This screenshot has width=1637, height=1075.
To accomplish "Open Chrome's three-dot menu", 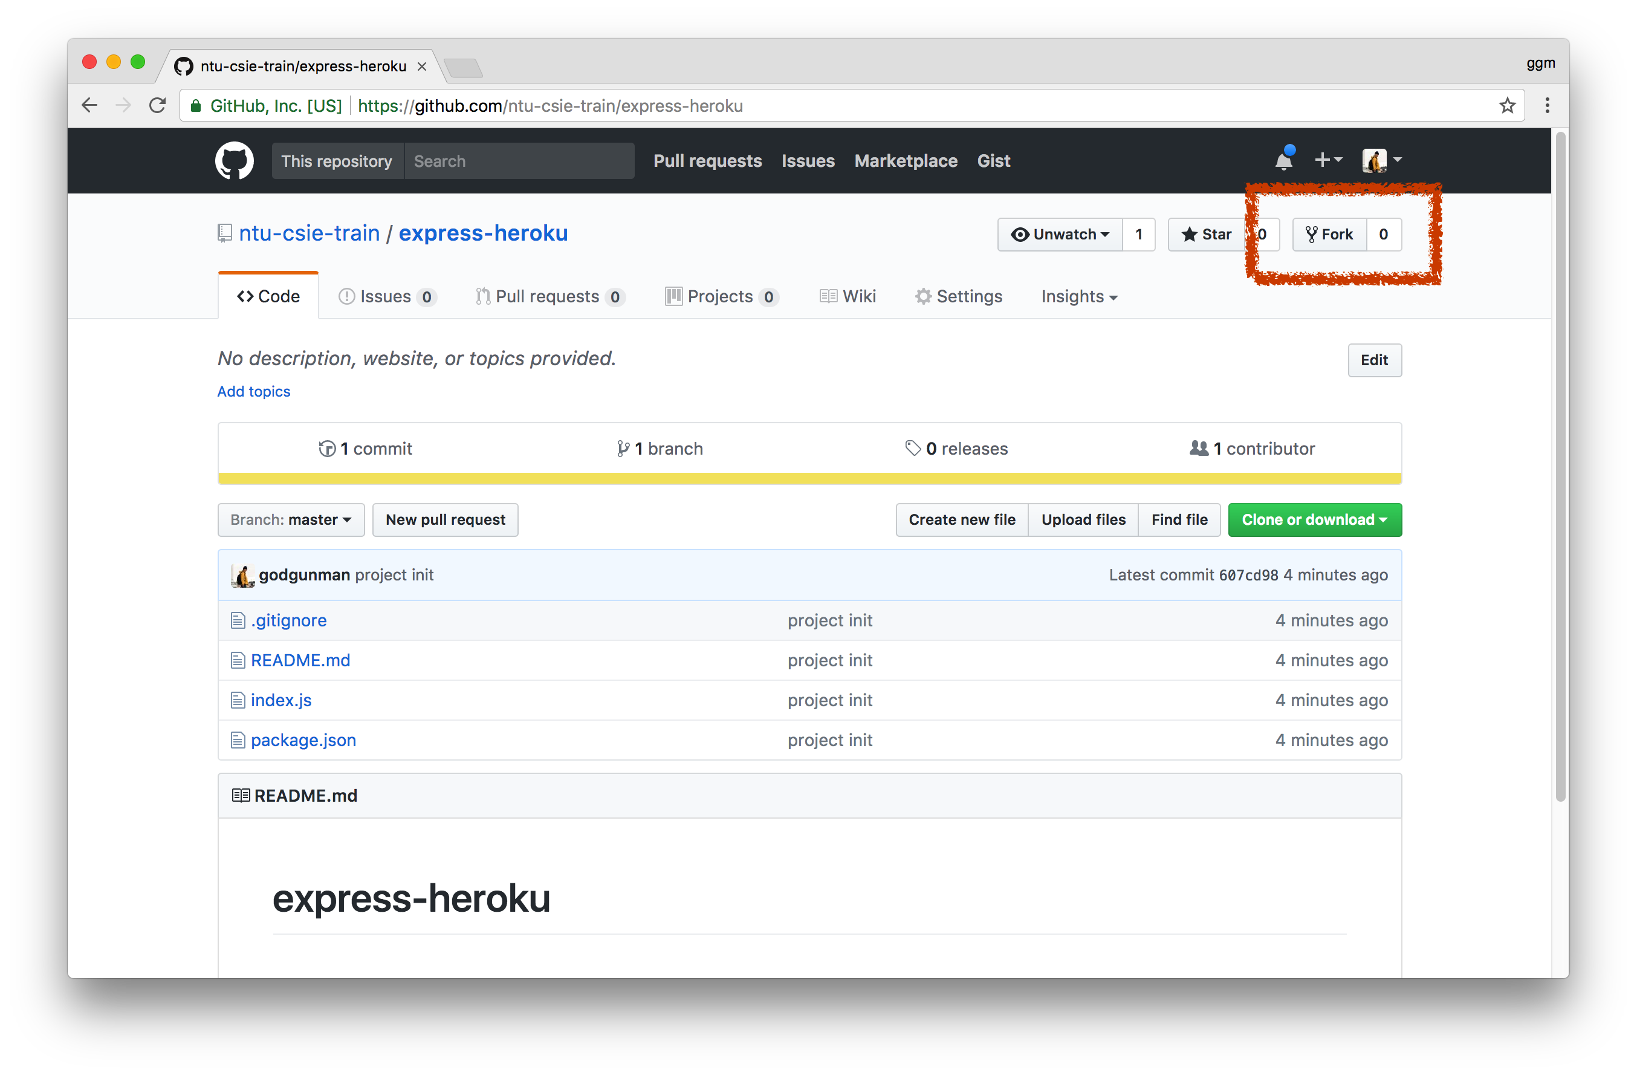I will (1547, 105).
